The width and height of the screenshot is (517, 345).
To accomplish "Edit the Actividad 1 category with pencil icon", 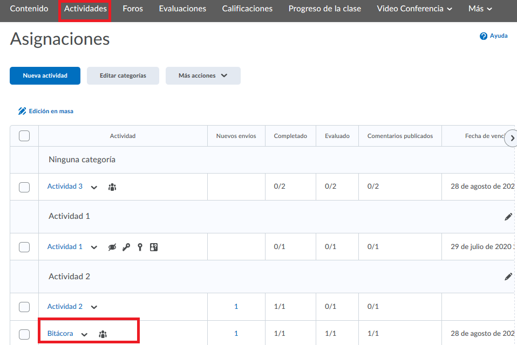I will pyautogui.click(x=508, y=217).
